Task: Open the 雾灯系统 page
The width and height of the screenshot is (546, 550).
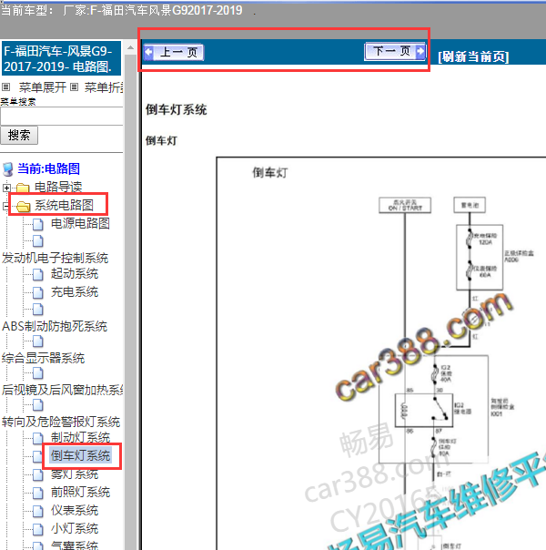Action: pos(75,474)
